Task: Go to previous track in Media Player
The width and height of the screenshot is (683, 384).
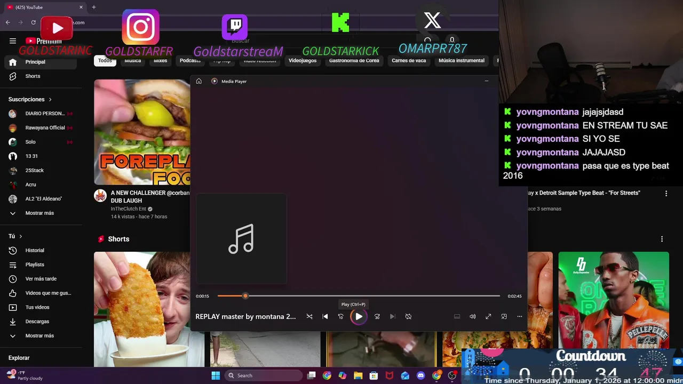Action: click(325, 316)
